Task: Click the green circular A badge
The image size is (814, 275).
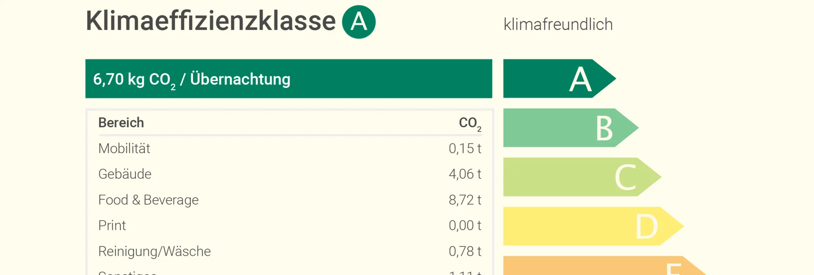Action: coord(358,22)
